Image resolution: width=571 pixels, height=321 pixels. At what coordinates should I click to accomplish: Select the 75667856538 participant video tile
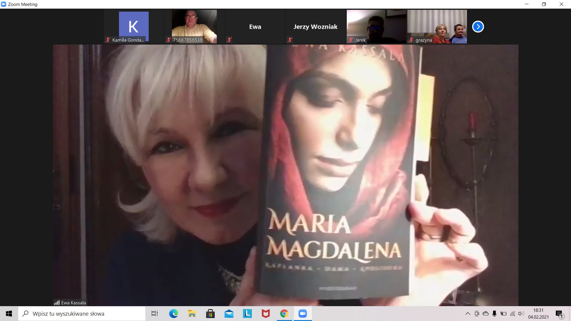[x=194, y=26]
